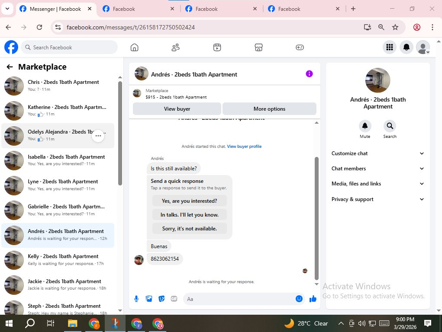Open Windows action center notifications icon
The image size is (442, 332).
point(428,323)
